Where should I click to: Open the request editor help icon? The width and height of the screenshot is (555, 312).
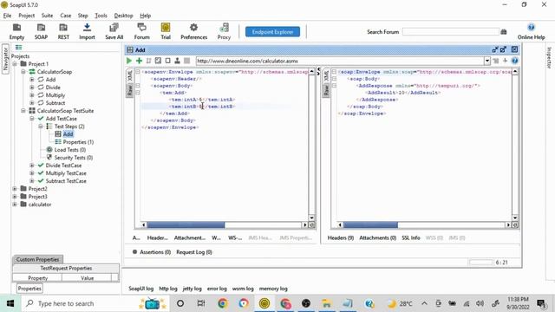pos(514,61)
